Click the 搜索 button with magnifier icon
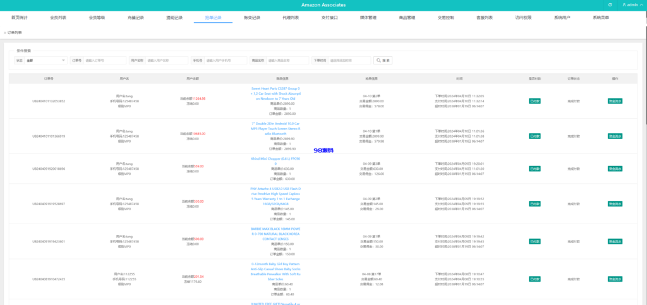The height and width of the screenshot is (305, 647). tap(383, 60)
